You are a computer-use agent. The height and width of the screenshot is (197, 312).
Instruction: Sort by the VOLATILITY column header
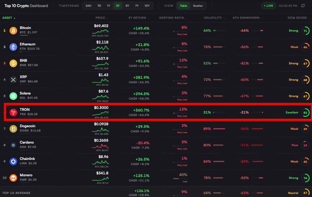tap(214, 18)
